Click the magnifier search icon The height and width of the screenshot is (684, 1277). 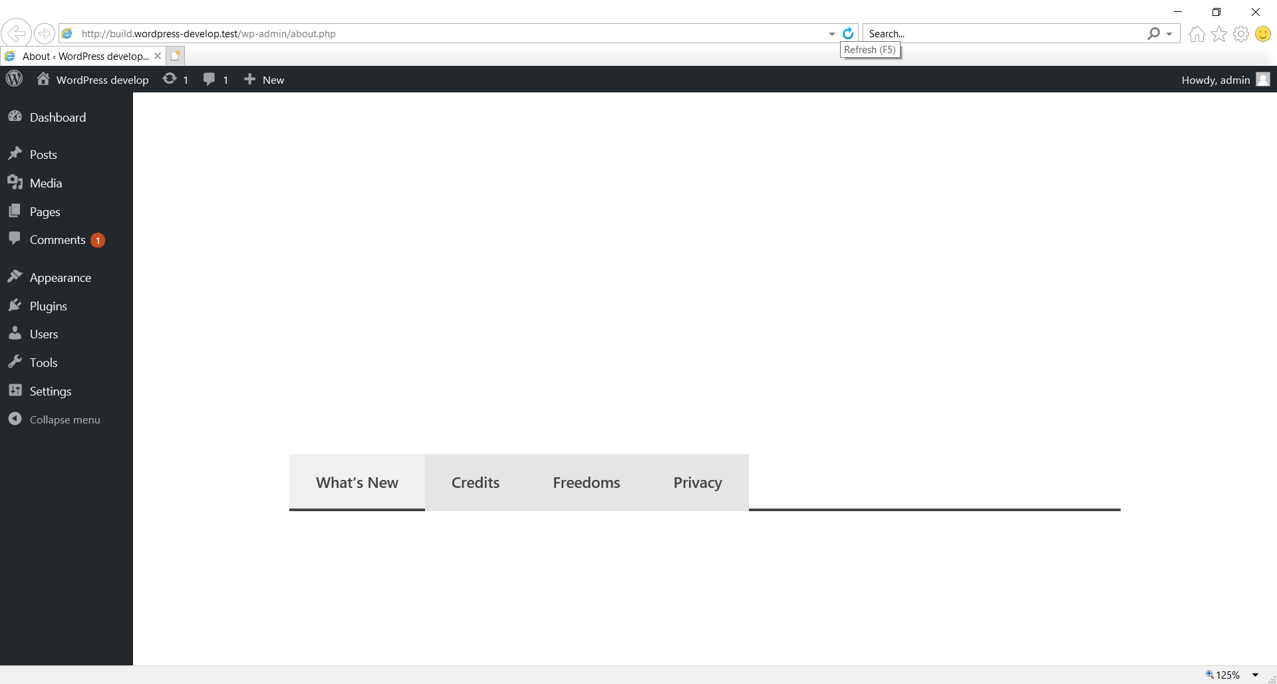(x=1154, y=33)
